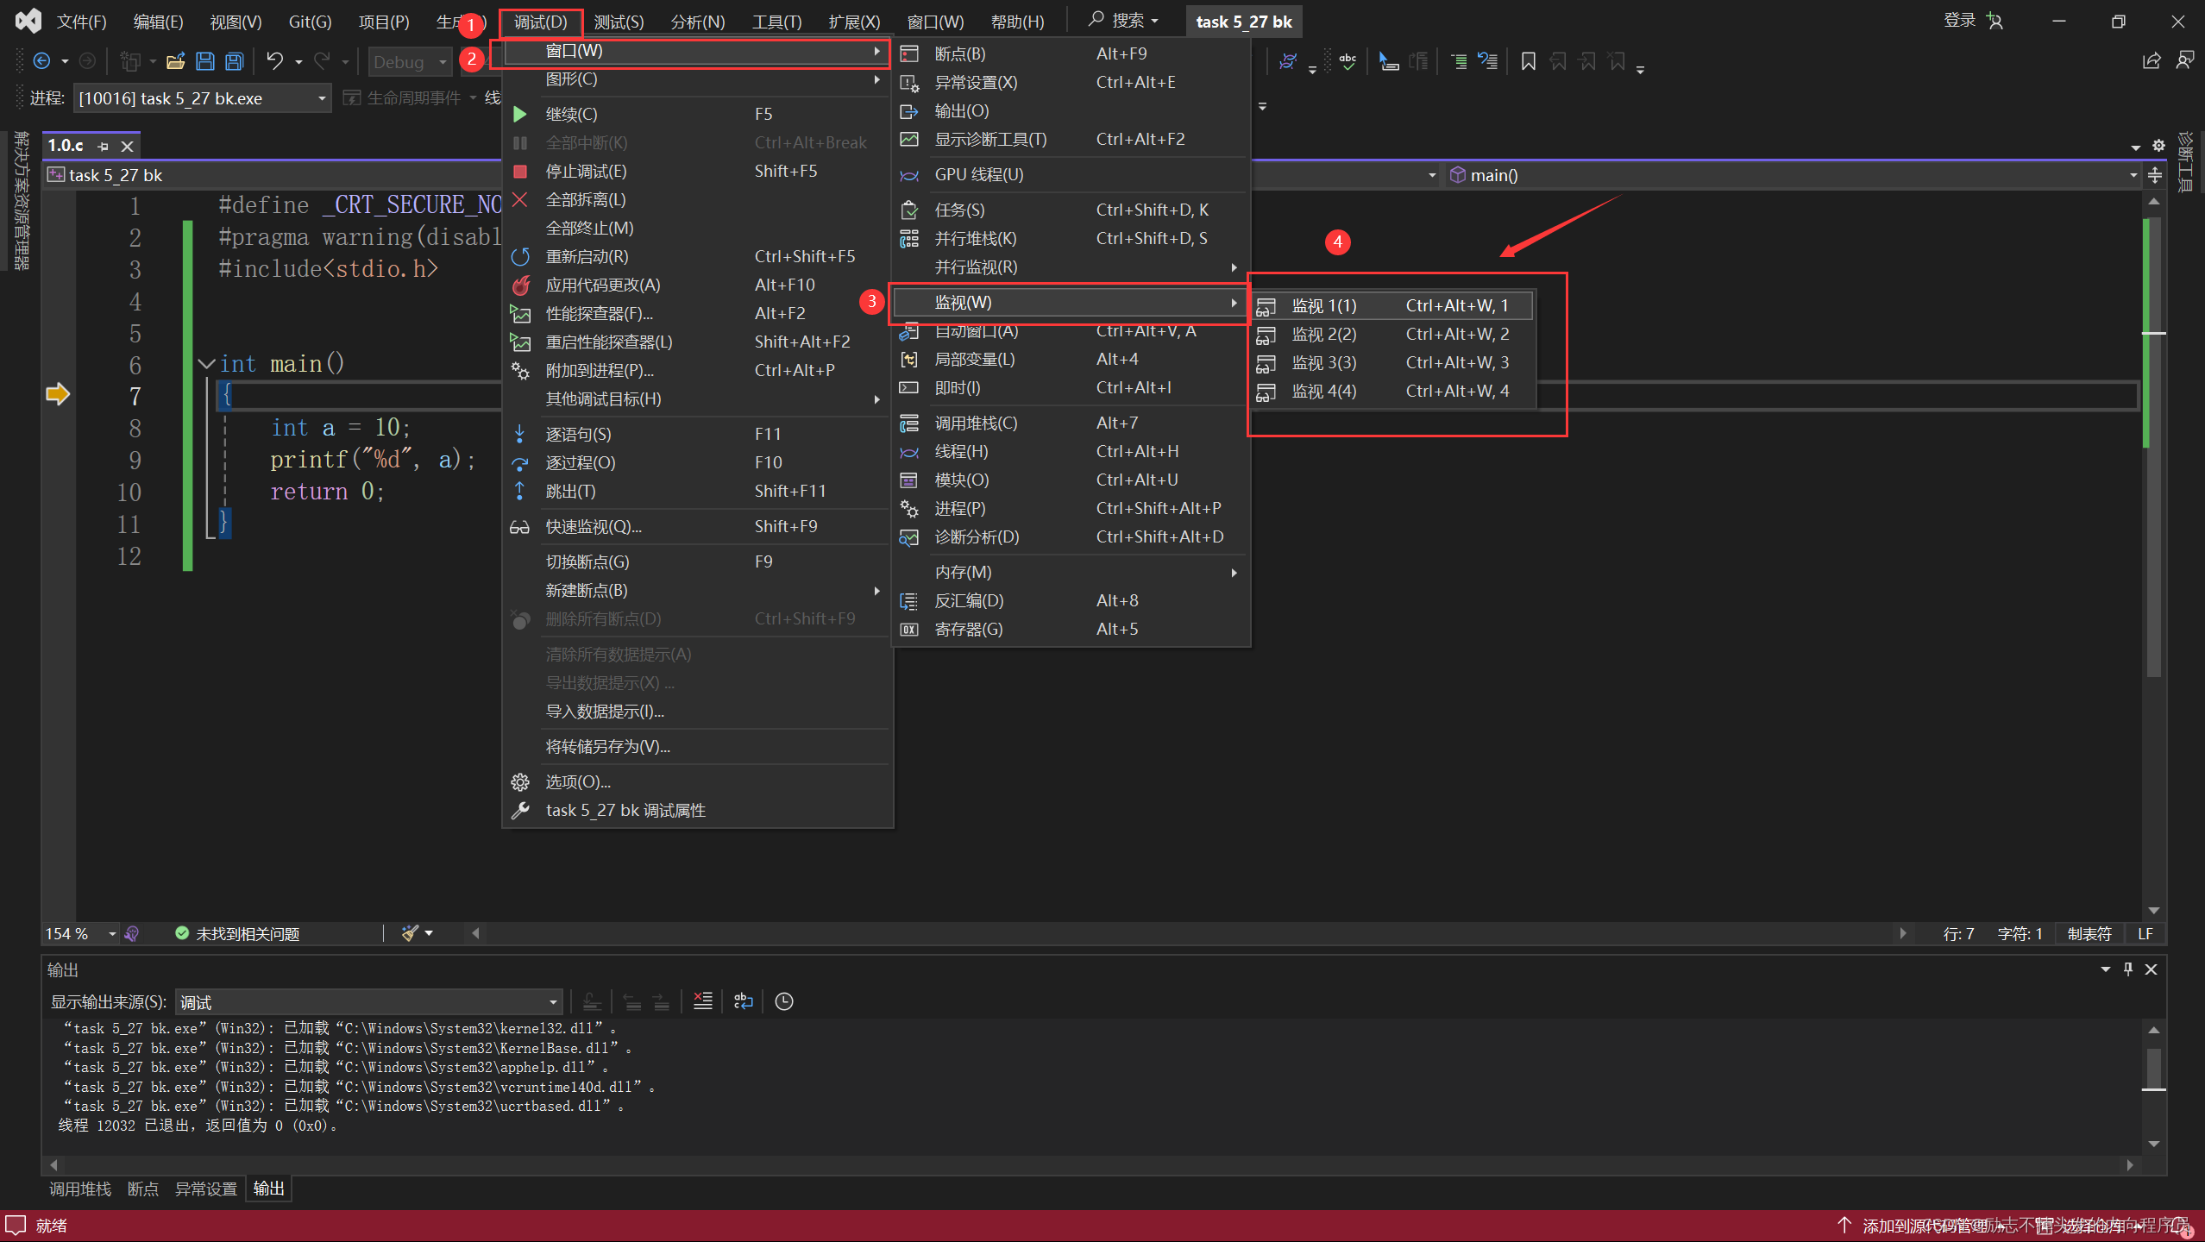Screen dimensions: 2205x1242
Task: Open the 视图(V) menu
Action: point(236,22)
